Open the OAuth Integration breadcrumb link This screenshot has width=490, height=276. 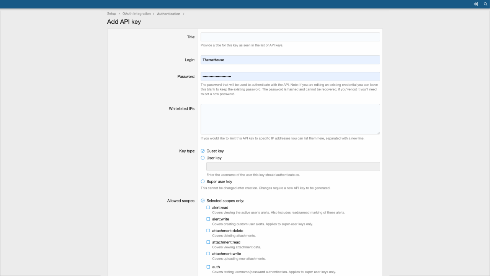coord(137,14)
